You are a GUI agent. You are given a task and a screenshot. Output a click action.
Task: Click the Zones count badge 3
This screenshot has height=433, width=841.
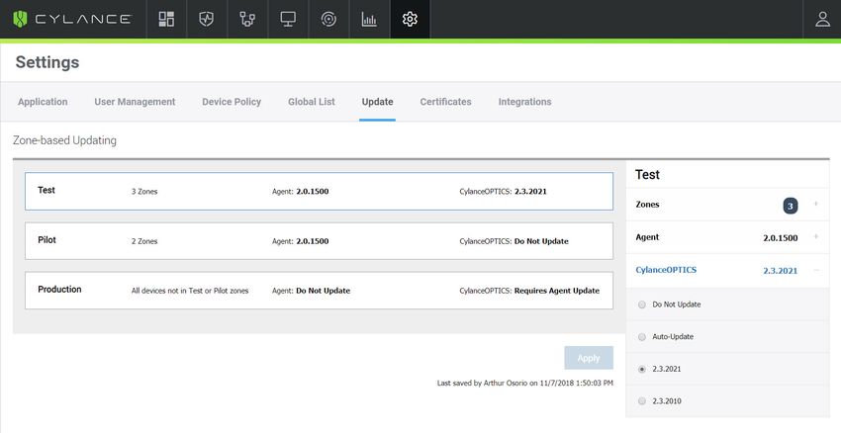point(791,206)
